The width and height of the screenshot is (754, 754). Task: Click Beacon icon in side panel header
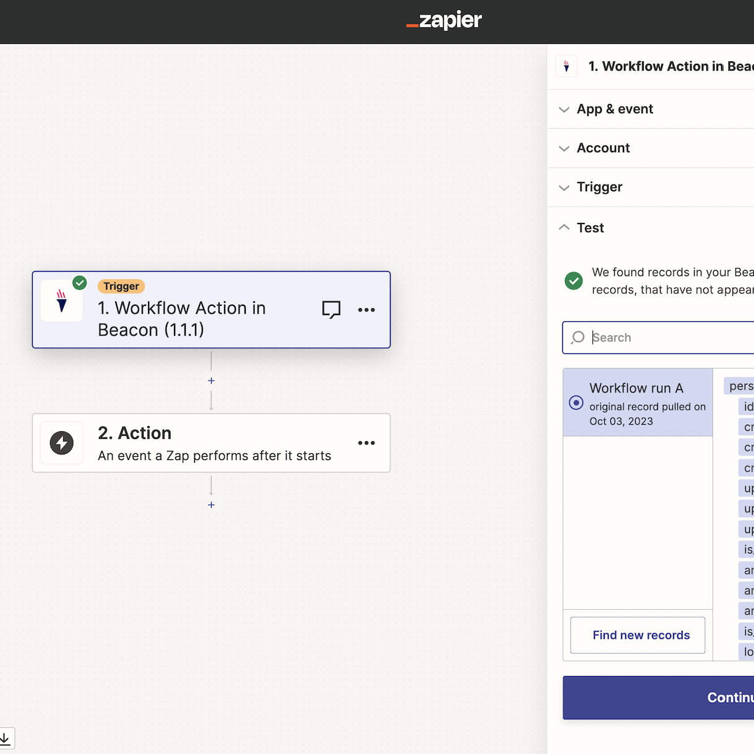(566, 66)
